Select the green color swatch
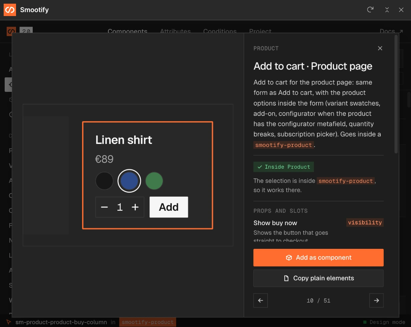This screenshot has width=411, height=327. (154, 181)
